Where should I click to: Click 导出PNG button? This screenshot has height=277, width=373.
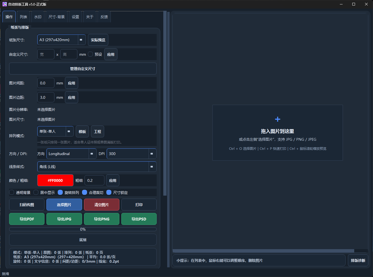(x=102, y=219)
